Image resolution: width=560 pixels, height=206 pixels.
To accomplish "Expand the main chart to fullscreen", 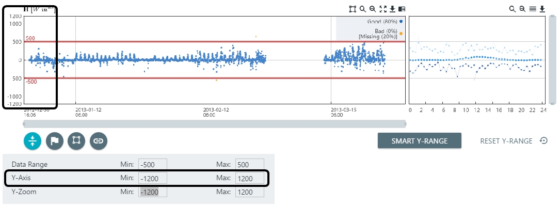I will [383, 9].
